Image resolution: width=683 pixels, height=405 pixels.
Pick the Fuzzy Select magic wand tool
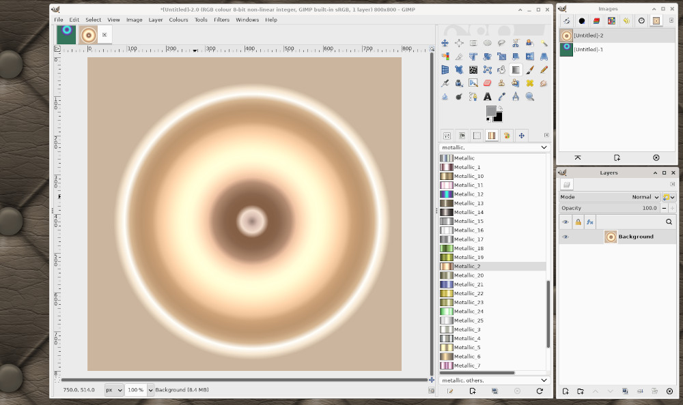(x=544, y=43)
